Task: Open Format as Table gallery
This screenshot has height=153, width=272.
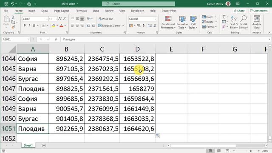Action: click(x=182, y=22)
